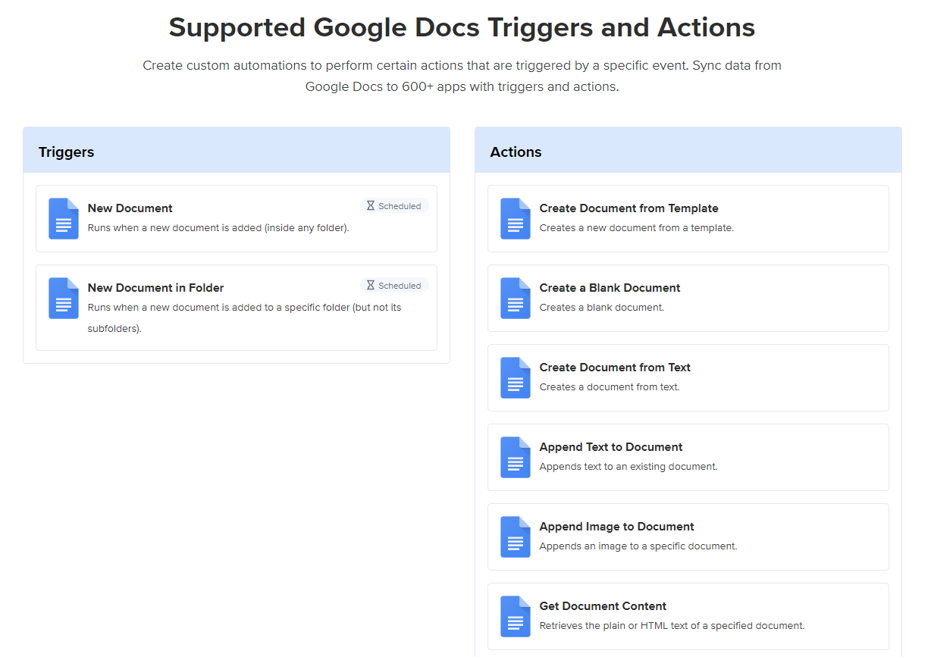Click the Docs icon beside Append Image to Document
The width and height of the screenshot is (931, 657).
point(515,537)
